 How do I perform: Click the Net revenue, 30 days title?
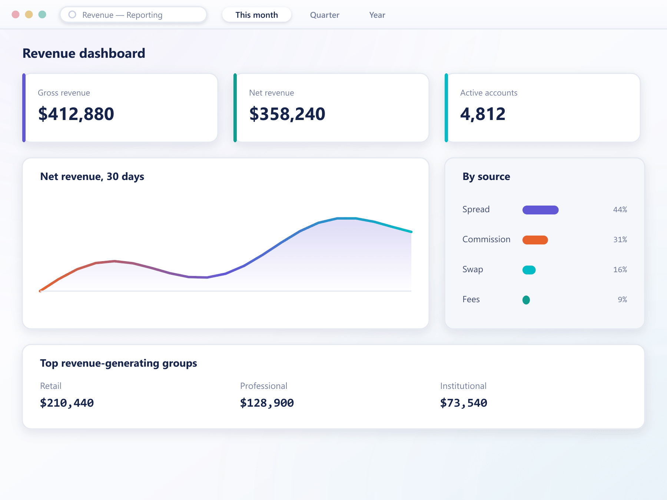coord(92,177)
